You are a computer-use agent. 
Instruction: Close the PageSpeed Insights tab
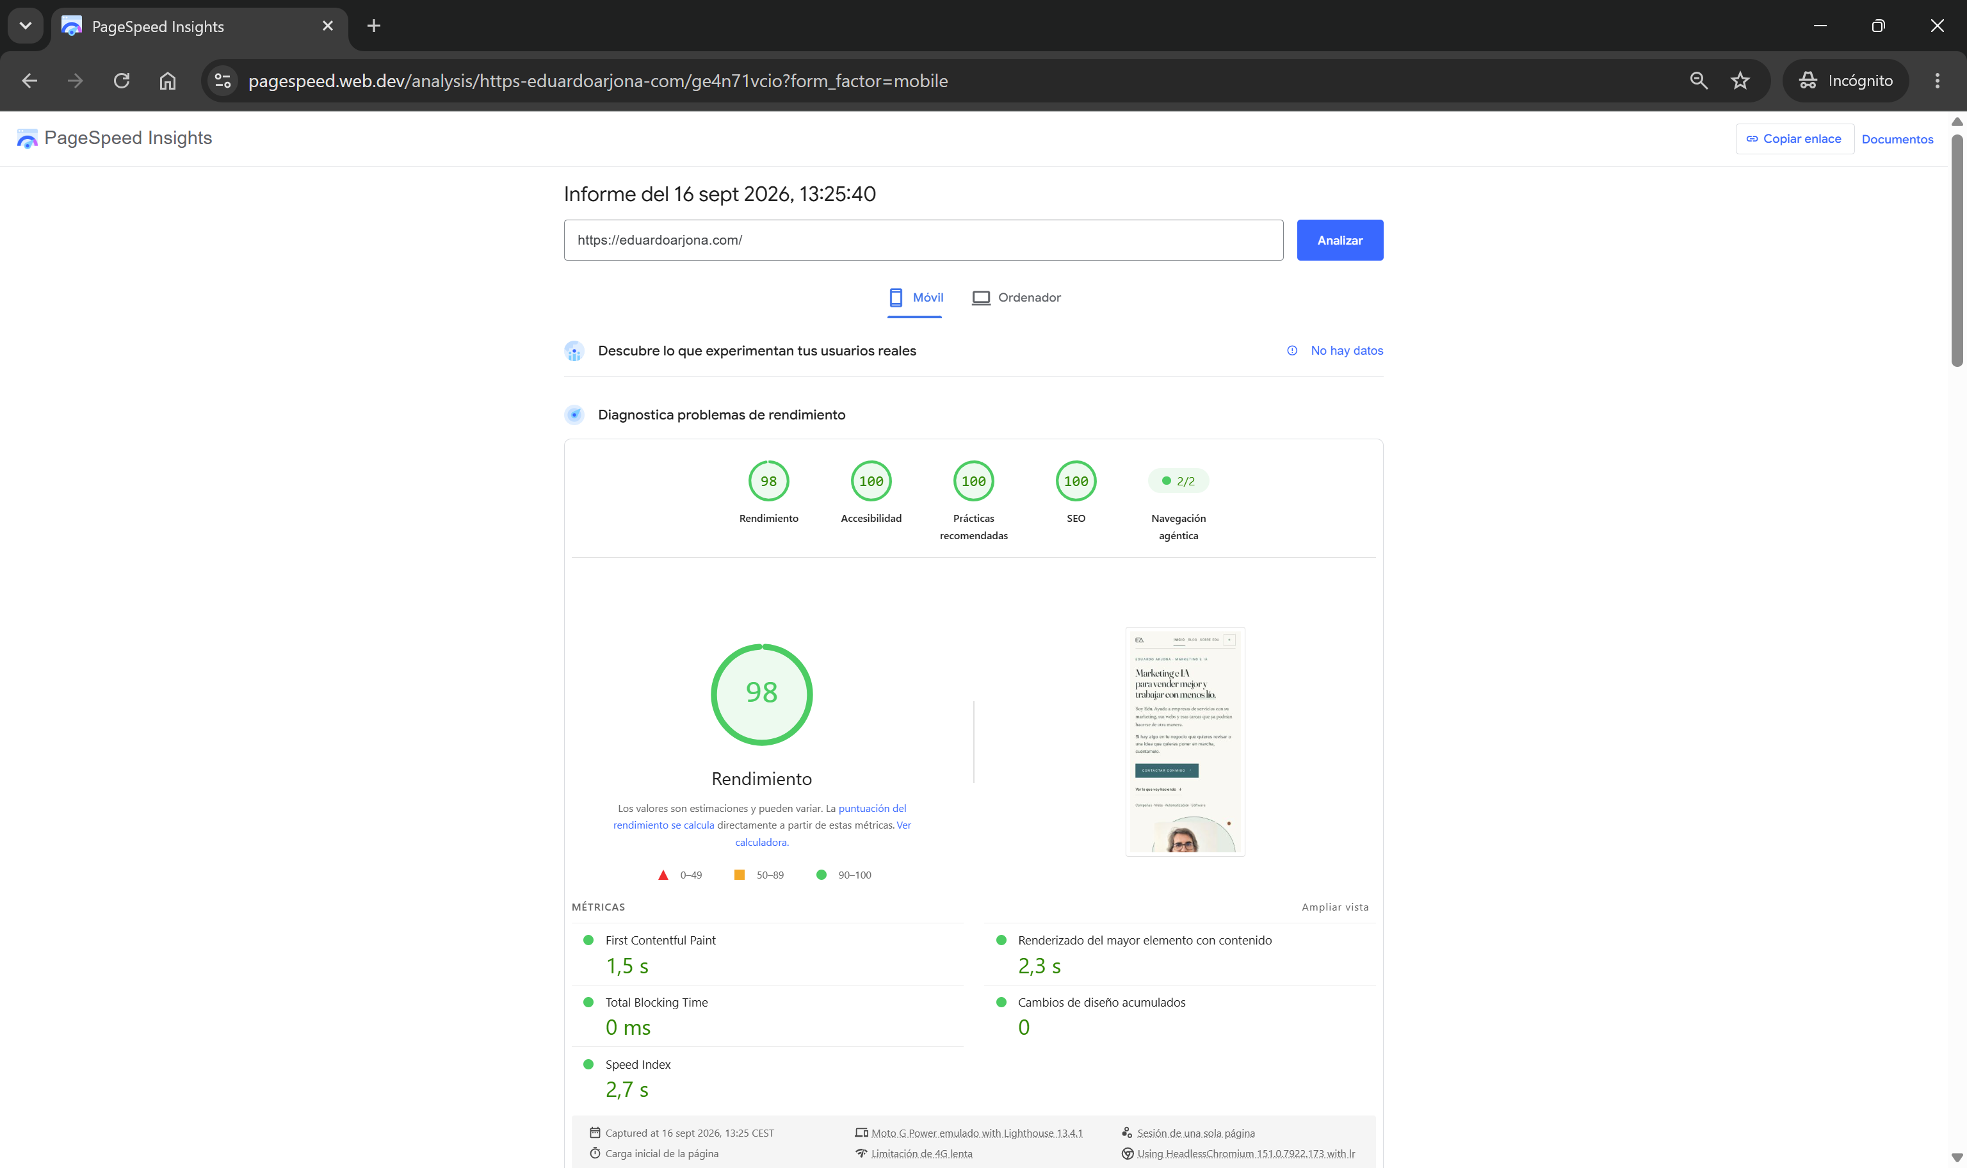pyautogui.click(x=328, y=26)
